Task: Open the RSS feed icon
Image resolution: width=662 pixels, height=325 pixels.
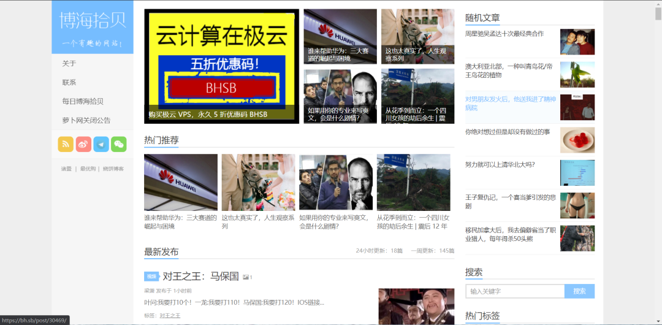Action: coord(66,144)
